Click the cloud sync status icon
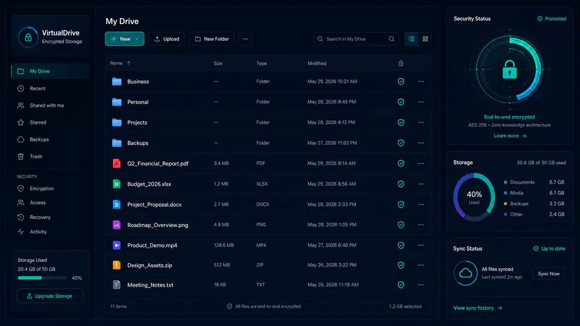 click(465, 273)
